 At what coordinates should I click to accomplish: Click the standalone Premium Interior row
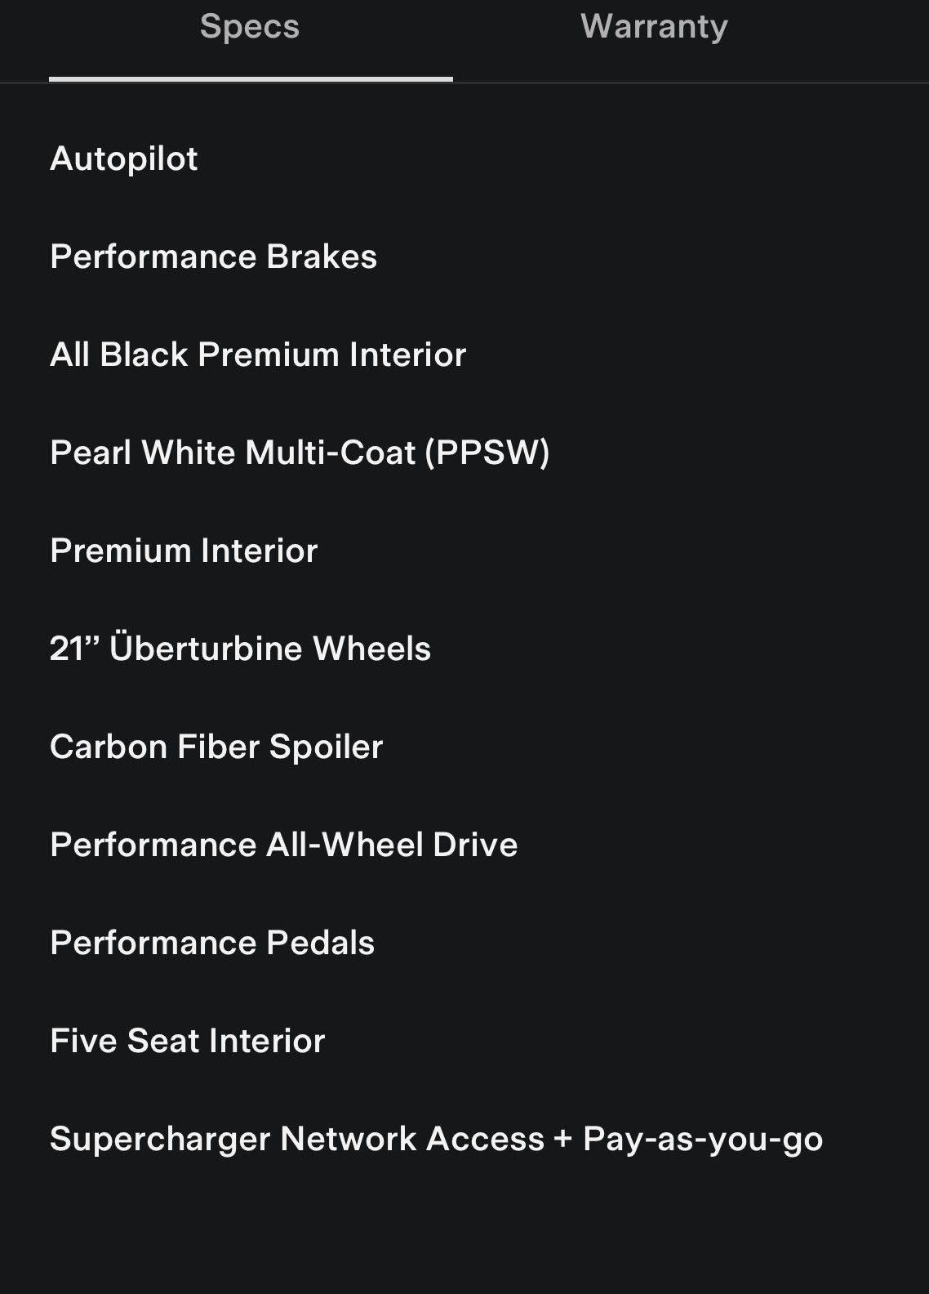[184, 551]
